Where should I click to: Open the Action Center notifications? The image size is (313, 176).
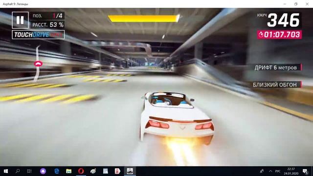[x=305, y=171]
